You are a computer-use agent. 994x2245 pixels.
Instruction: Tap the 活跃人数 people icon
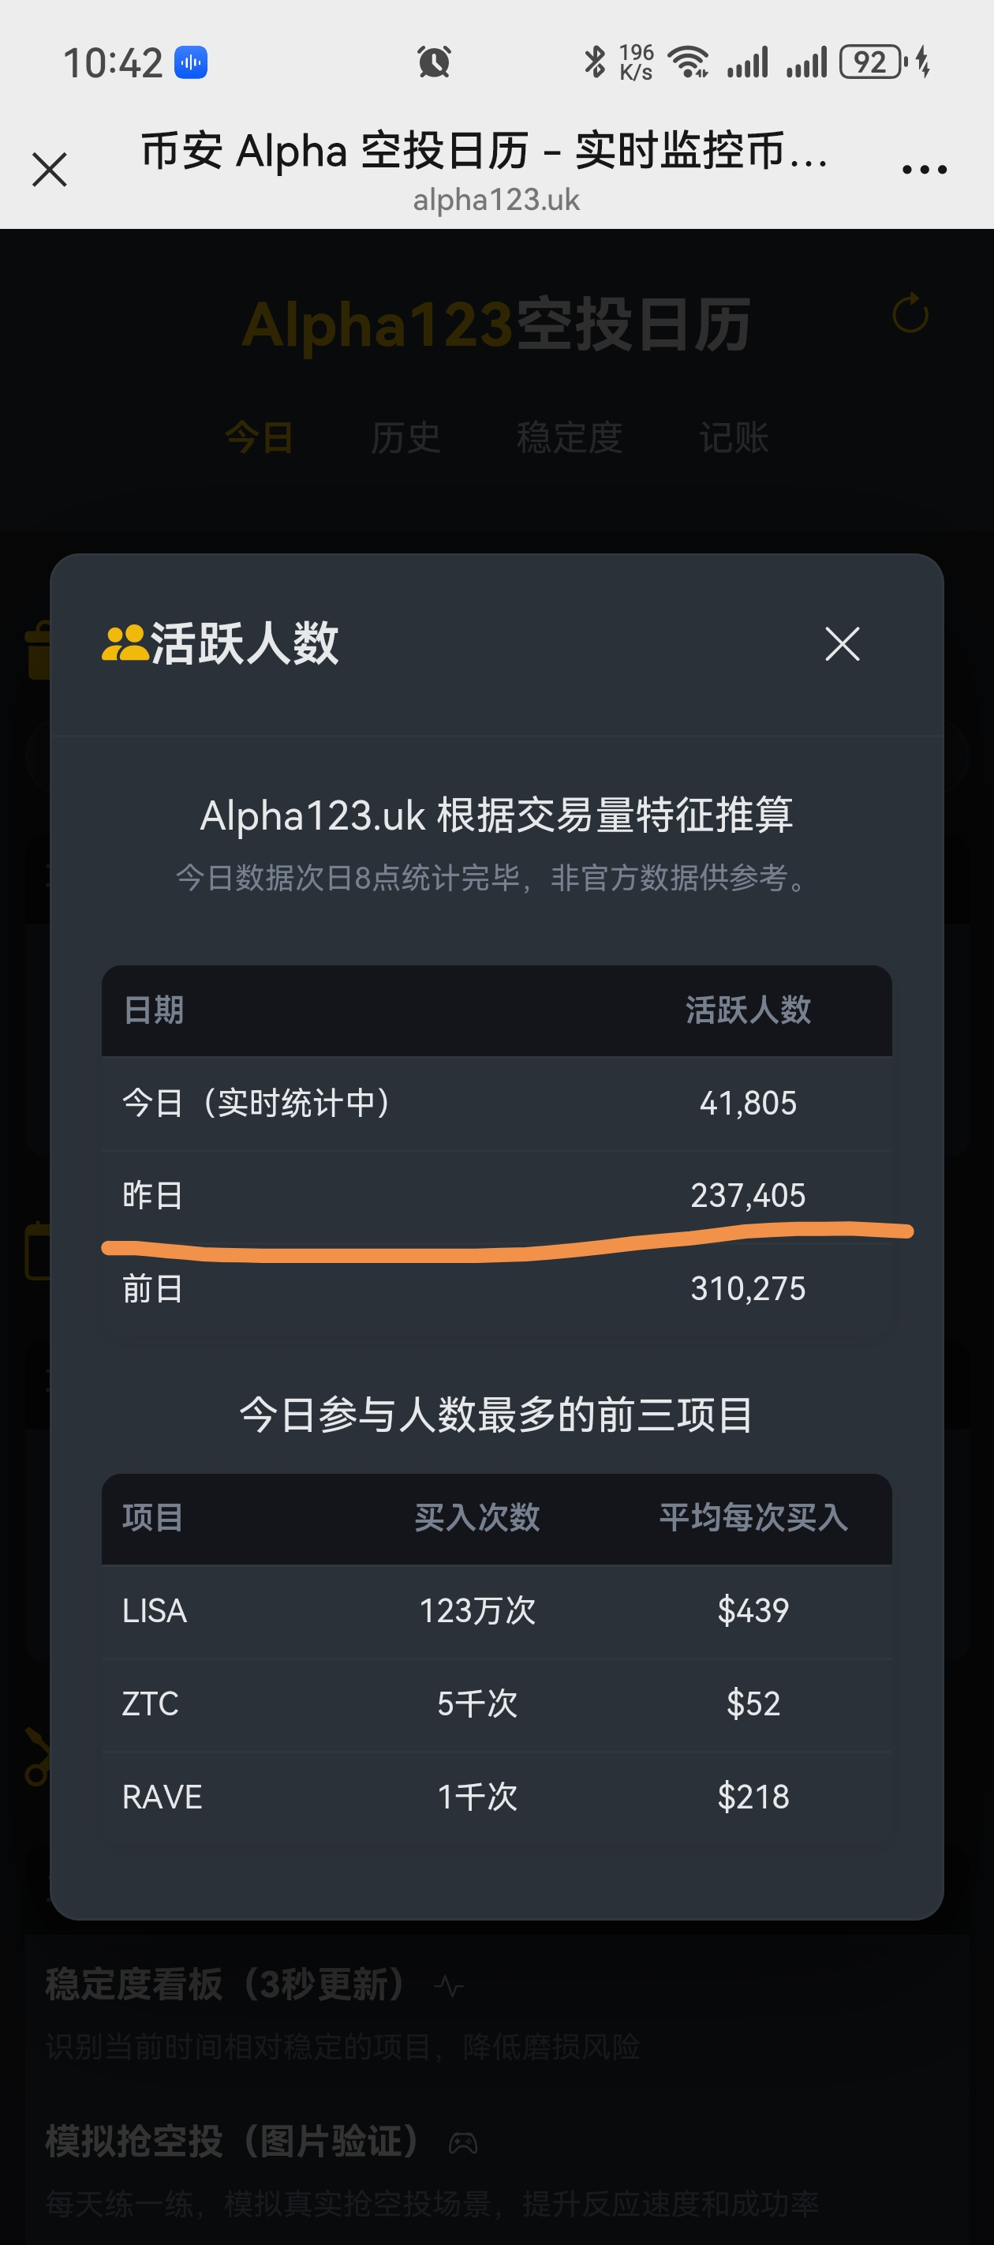[x=125, y=644]
